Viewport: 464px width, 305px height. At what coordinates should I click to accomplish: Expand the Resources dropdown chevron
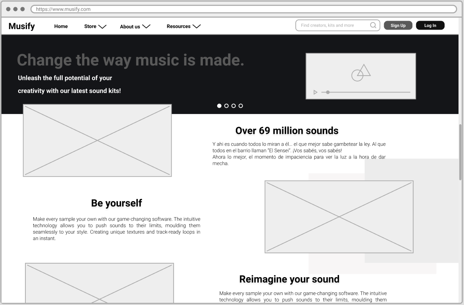click(x=197, y=27)
